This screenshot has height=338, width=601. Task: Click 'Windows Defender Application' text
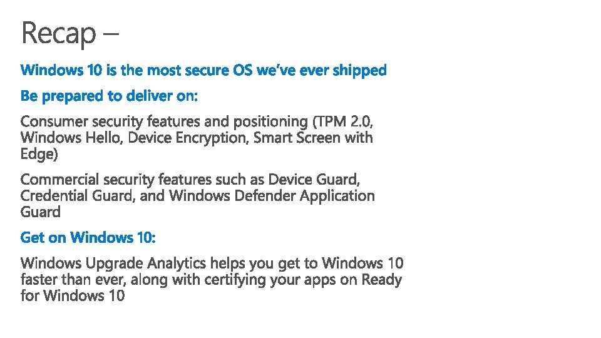[272, 196]
